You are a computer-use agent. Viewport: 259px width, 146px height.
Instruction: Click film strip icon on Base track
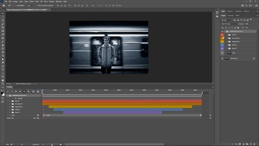coord(38,115)
